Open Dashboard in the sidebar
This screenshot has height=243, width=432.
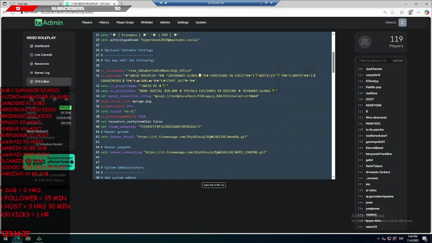tap(49, 46)
